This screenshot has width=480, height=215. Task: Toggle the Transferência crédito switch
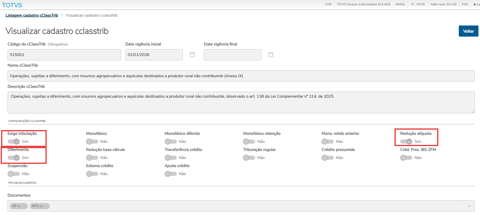click(171, 158)
